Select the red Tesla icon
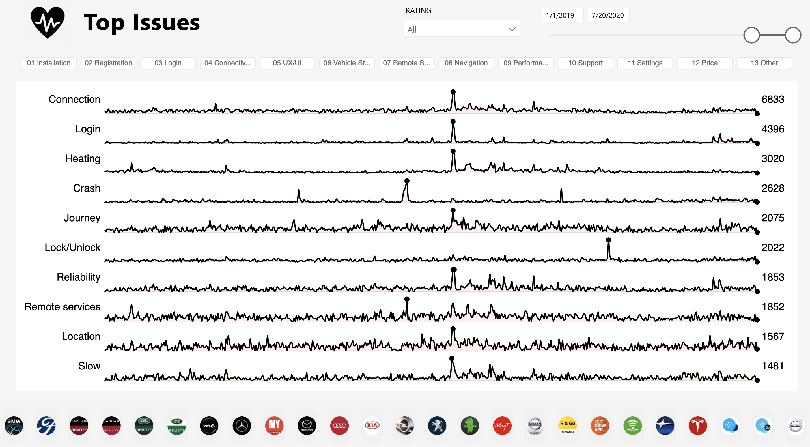This screenshot has width=810, height=447. click(698, 425)
